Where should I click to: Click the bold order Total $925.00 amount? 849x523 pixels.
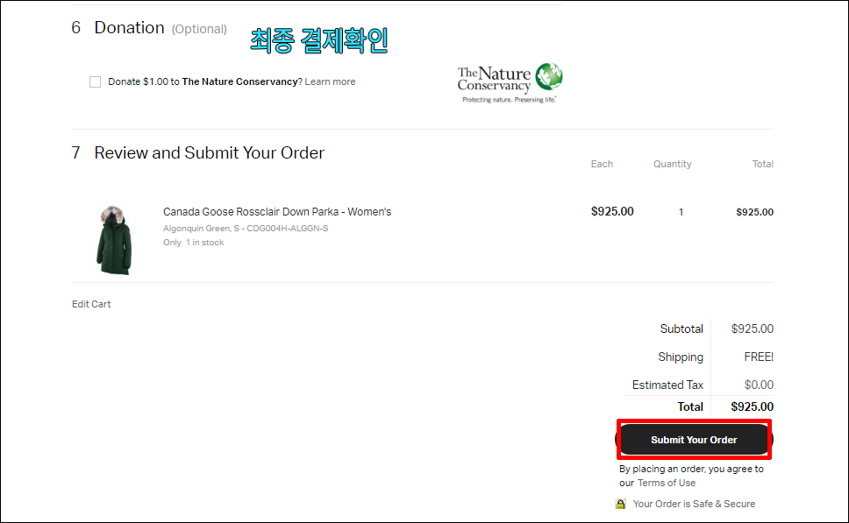(752, 406)
